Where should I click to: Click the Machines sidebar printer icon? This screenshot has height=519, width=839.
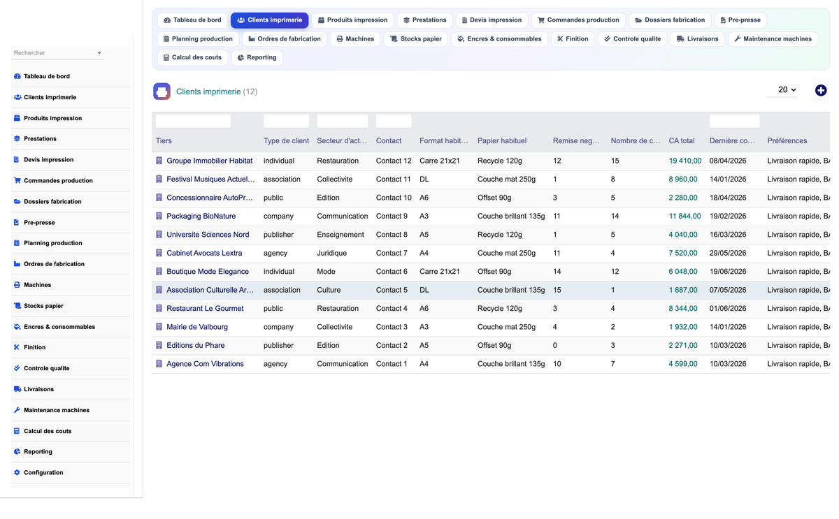[x=17, y=285]
